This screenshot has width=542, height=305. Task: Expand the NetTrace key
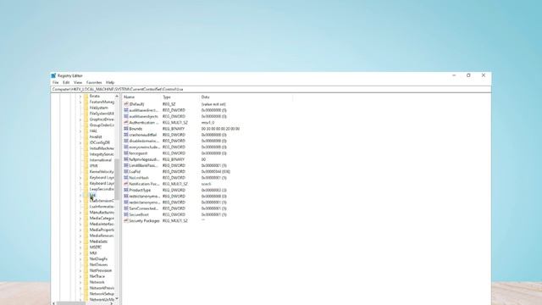[x=80, y=276]
